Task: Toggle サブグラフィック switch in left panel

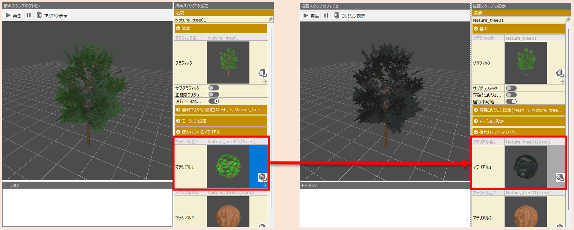Action: 214,88
